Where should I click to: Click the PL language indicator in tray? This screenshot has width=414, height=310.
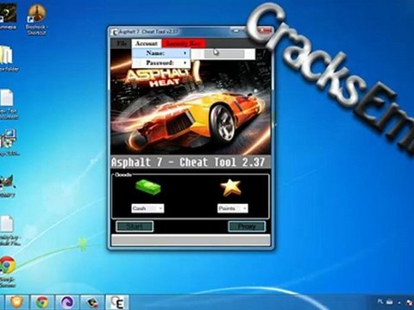pyautogui.click(x=380, y=301)
